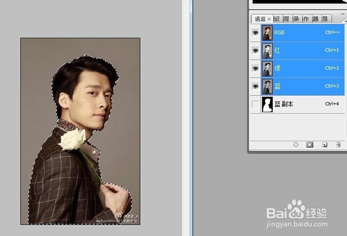Image resolution: width=347 pixels, height=236 pixels.
Task: Click the Ctrl+2 shortcut text
Action: coord(332,68)
